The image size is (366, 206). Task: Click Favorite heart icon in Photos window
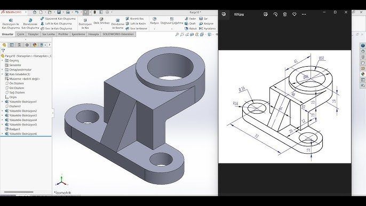tap(295, 14)
